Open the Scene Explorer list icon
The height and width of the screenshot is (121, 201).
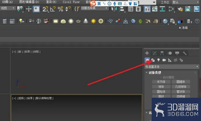point(131,9)
